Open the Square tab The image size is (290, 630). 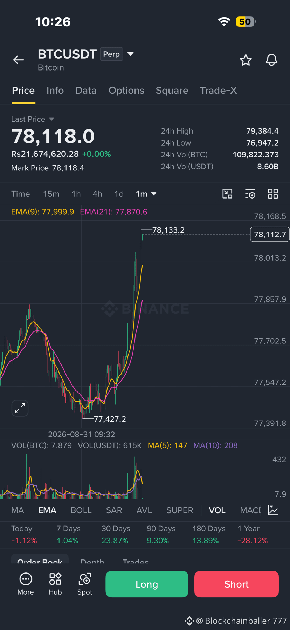(x=172, y=91)
